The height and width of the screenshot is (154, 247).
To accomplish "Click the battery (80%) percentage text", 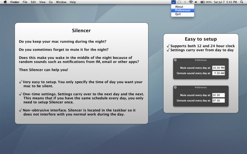I will point(209,2).
